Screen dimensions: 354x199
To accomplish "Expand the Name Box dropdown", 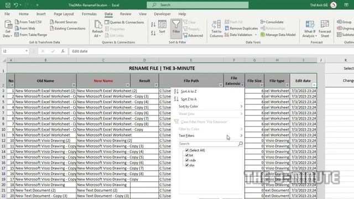I will point(27,51).
